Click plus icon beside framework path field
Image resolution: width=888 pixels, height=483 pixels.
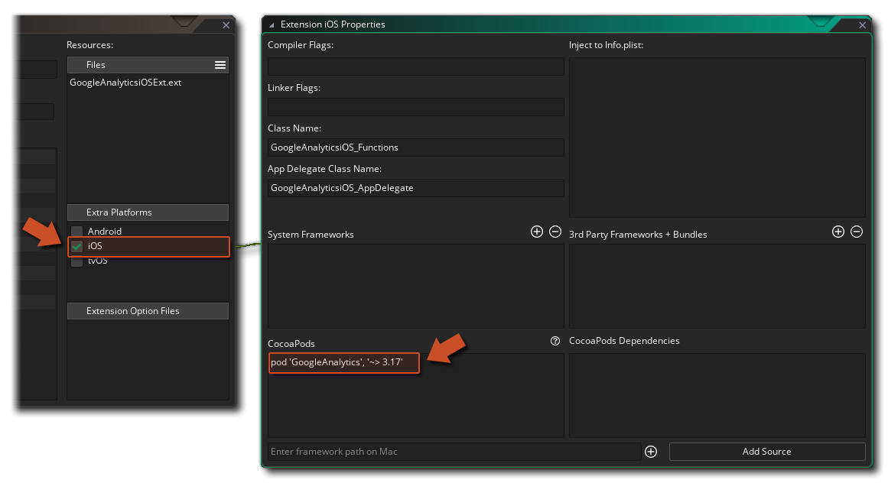point(651,452)
